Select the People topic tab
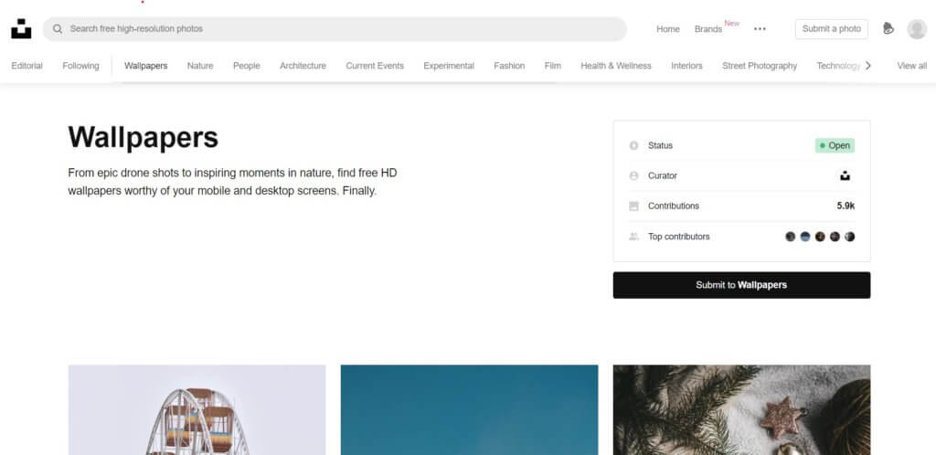Screen dimensions: 936x455 tap(247, 66)
